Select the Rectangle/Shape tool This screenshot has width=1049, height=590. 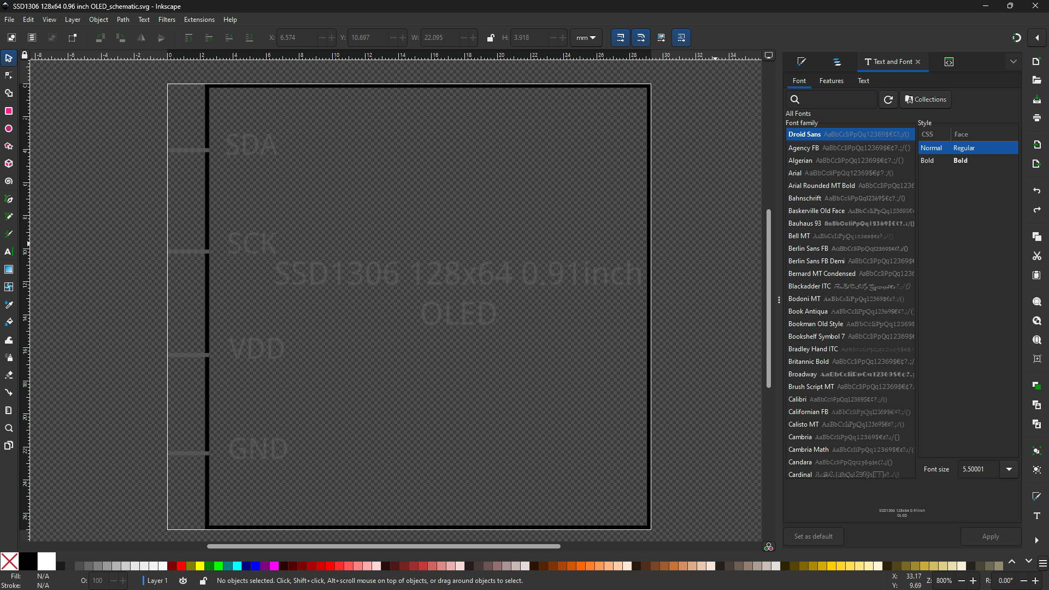coord(9,111)
